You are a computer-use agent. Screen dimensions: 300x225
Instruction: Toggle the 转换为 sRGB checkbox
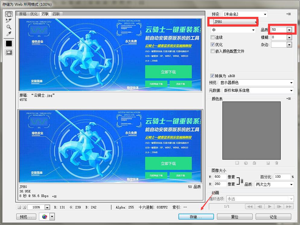(x=212, y=76)
